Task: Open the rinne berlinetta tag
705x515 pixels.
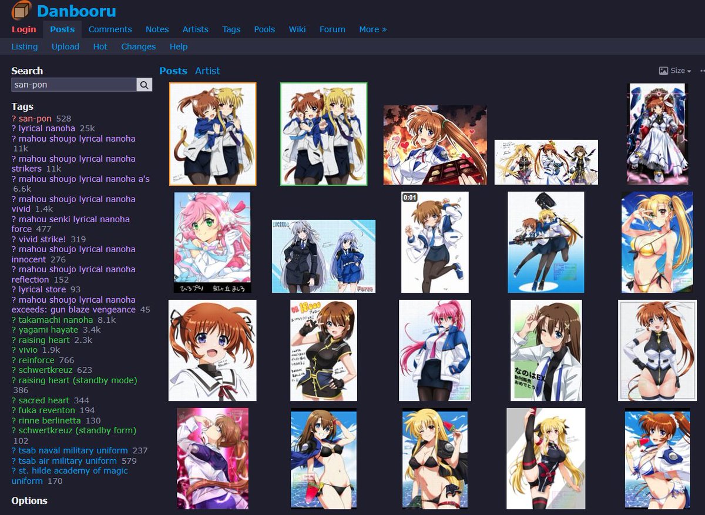Action: pyautogui.click(x=51, y=420)
